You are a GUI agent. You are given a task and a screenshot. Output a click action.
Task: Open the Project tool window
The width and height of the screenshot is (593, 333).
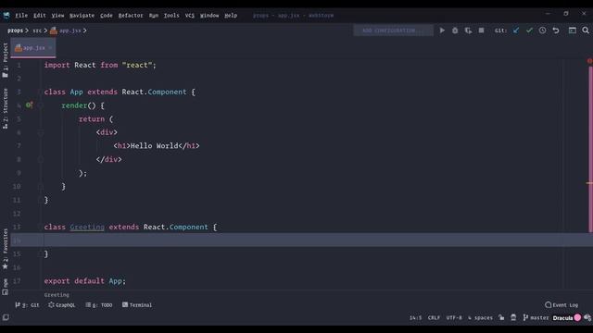(6, 60)
